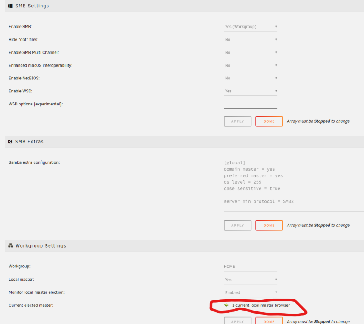The height and width of the screenshot is (324, 364).
Task: Click "is current local master browser" text
Action: 260,305
